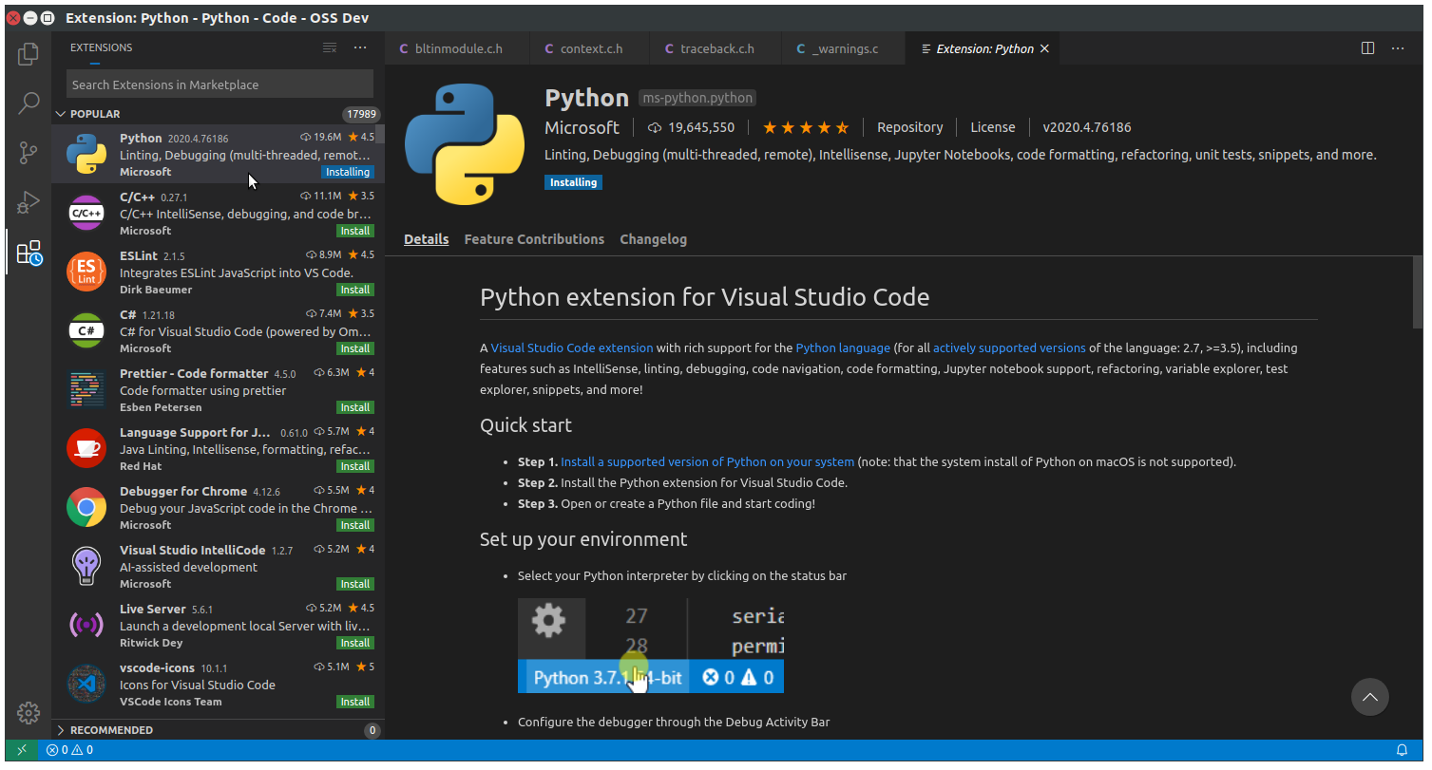Click the Python status bar screenshot image
The height and width of the screenshot is (770, 1432).
pyautogui.click(x=651, y=645)
